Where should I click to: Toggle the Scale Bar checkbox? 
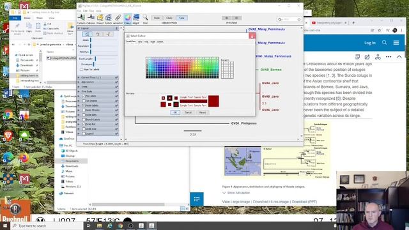coord(84,124)
